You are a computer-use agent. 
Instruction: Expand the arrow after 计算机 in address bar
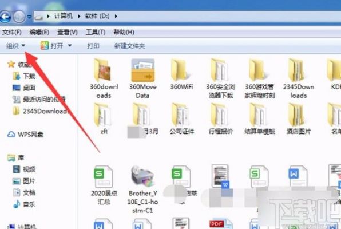(x=79, y=17)
